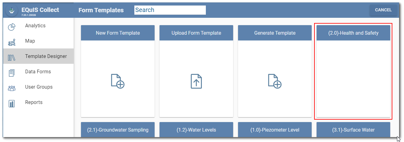
Task: Click the Data Forms document icon
Action: point(12,73)
